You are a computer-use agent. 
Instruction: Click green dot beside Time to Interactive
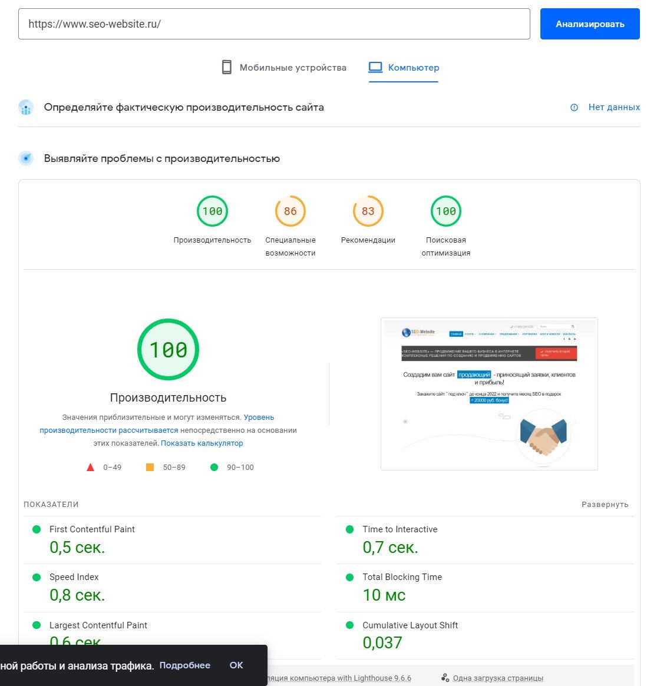pos(349,529)
